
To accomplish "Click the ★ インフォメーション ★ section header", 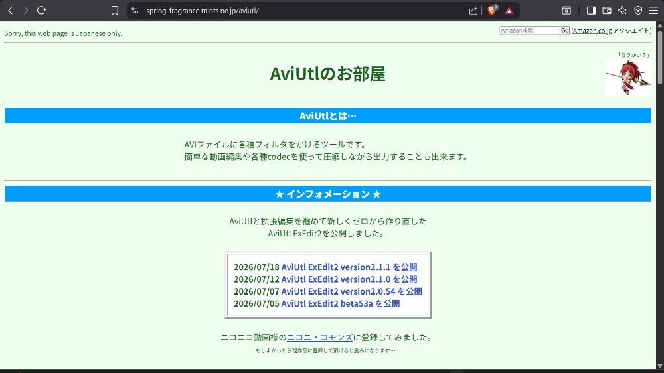I will click(328, 194).
